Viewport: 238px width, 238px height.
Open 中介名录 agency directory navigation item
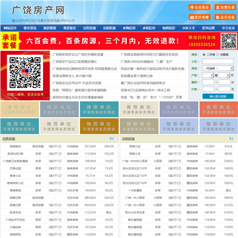click(228, 28)
